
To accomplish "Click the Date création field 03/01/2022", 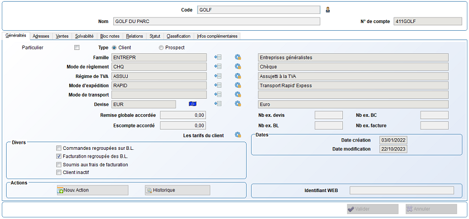I will [x=393, y=140].
